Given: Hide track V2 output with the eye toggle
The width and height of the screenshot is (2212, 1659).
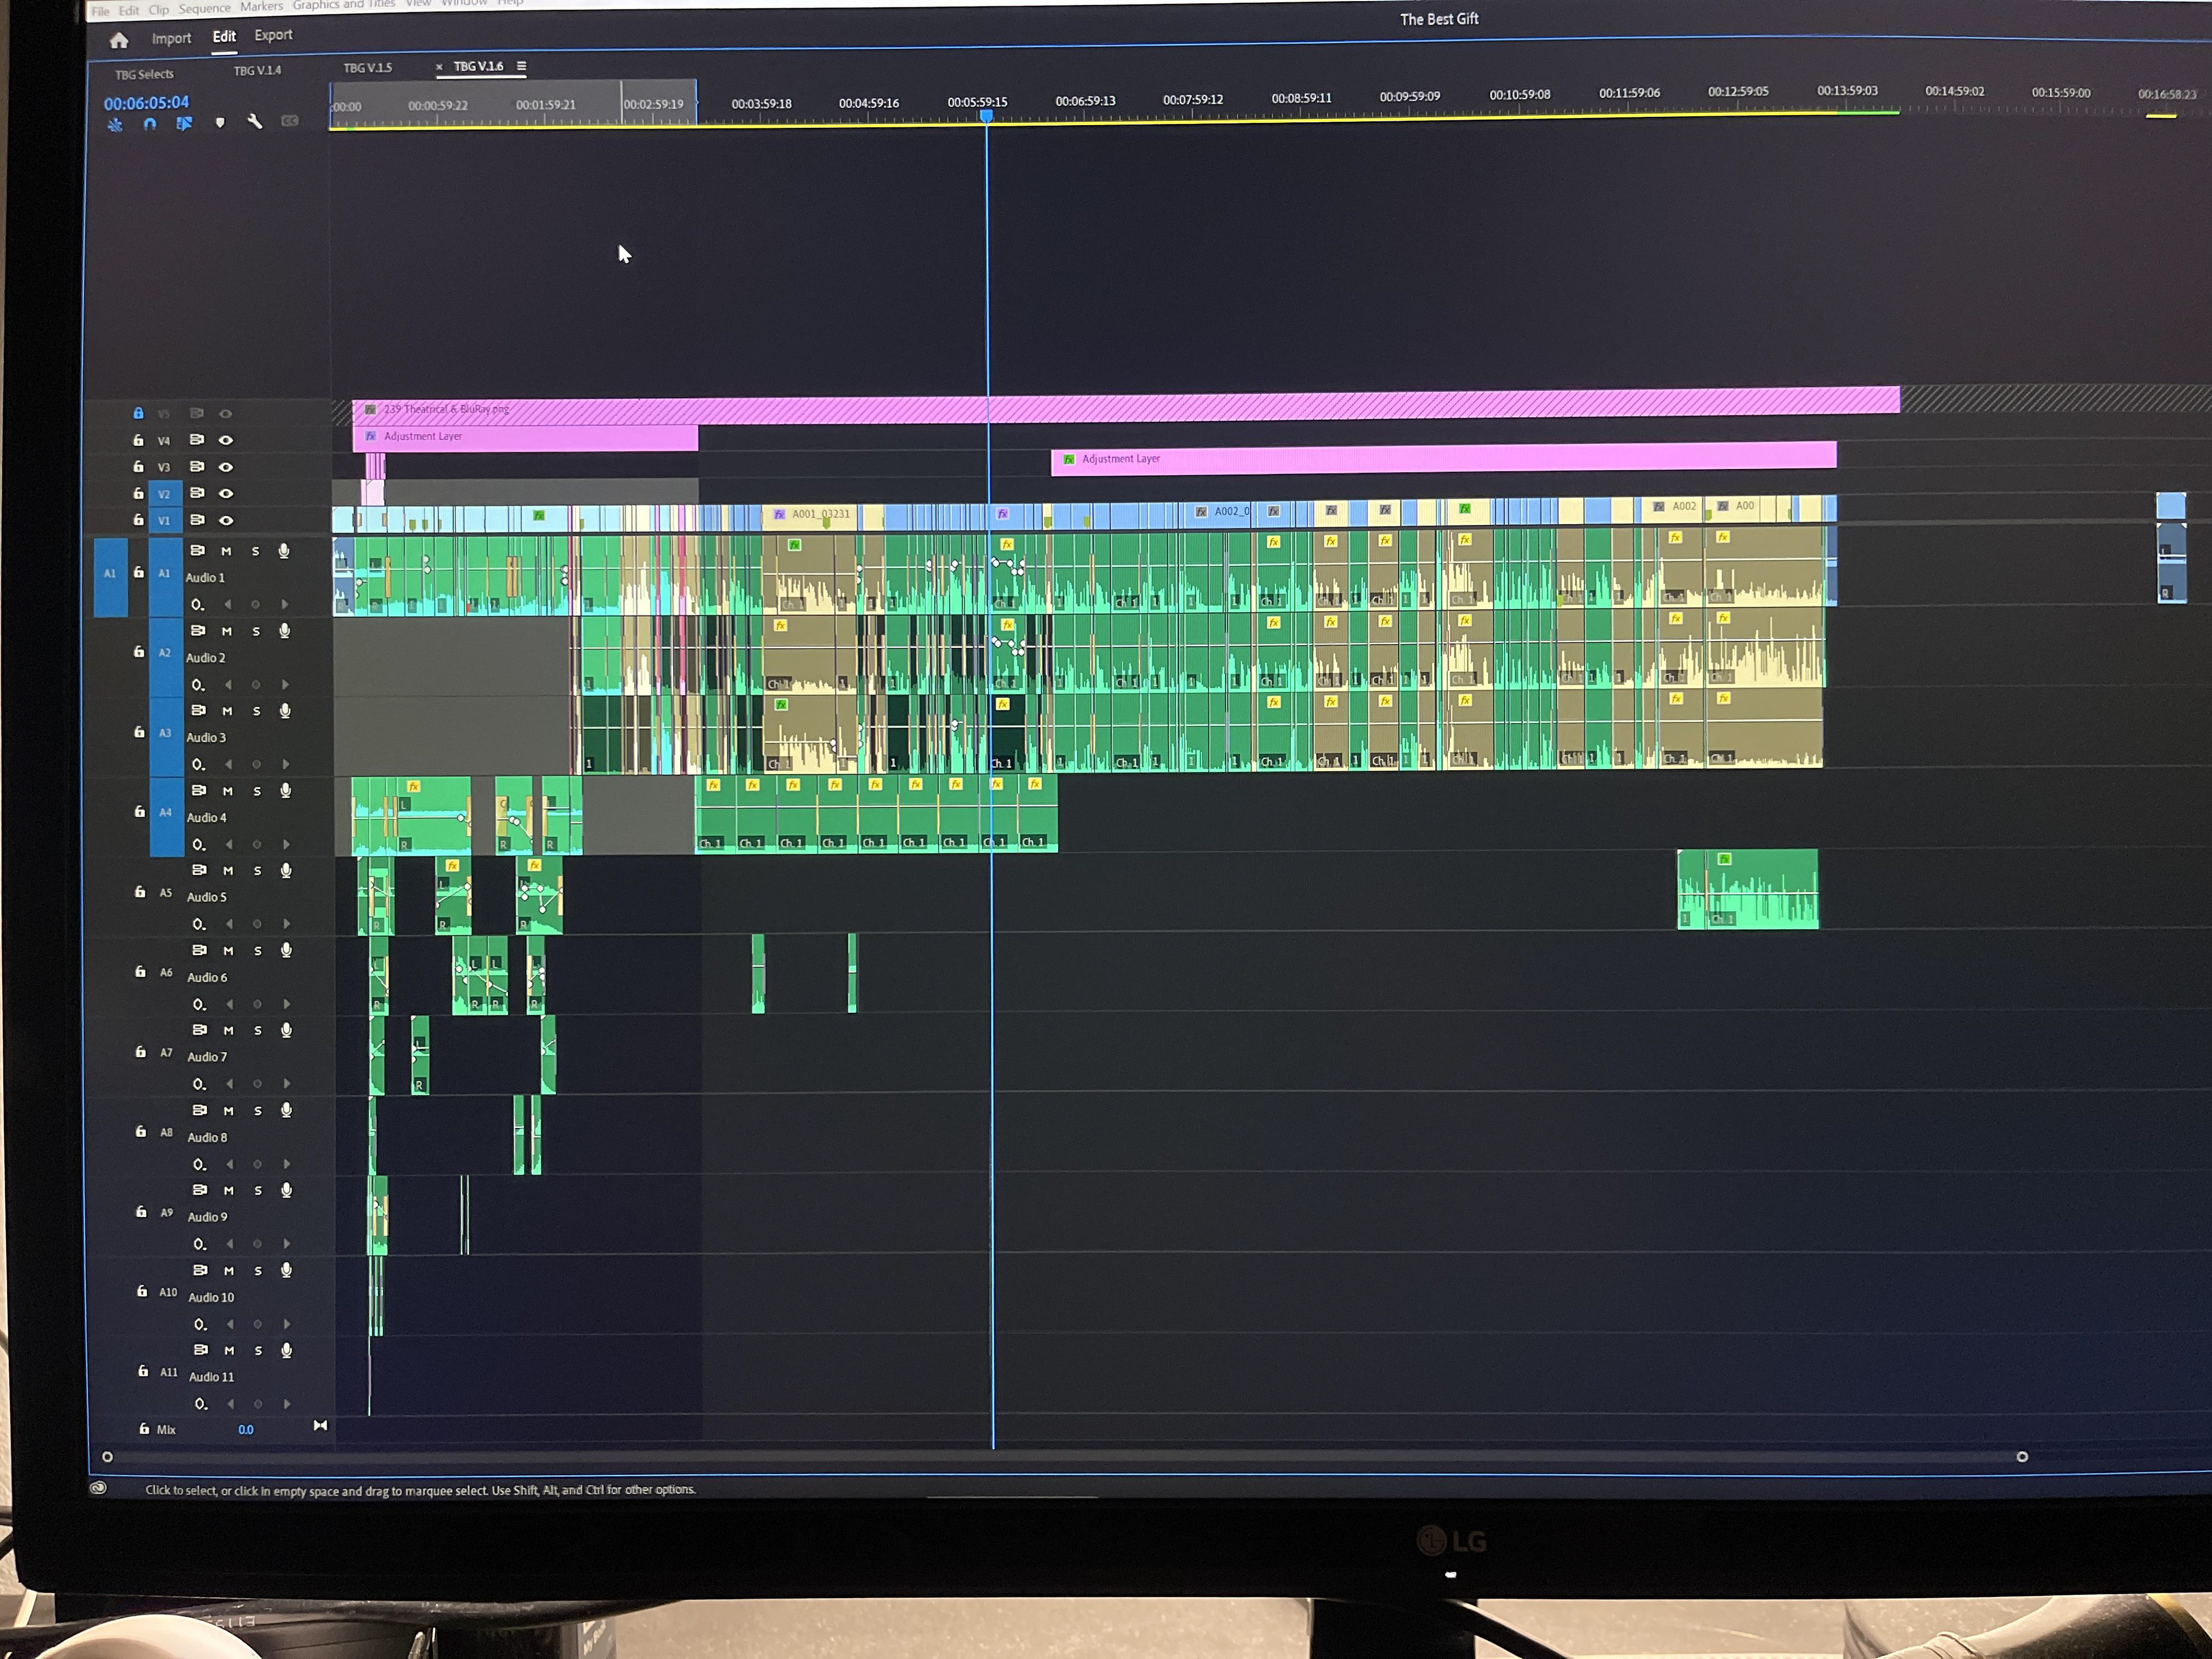Looking at the screenshot, I should coord(226,493).
